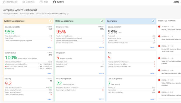This screenshot has width=181, height=103.
Task: Open More link under Data Readiness
Action: [101, 47]
